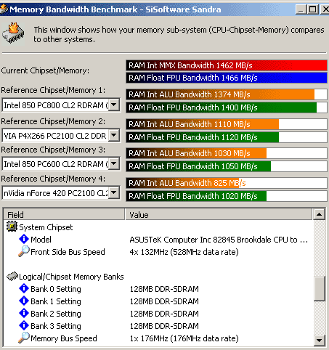Select the Bank 1 Setting row
Viewport: 329px width, 350px height.
click(158, 301)
